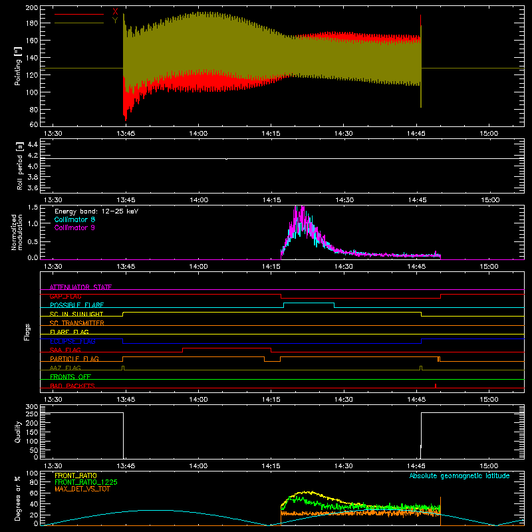The width and height of the screenshot is (532, 532).
Task: Select the BAD_PACKETS flag label
Action: (72, 386)
